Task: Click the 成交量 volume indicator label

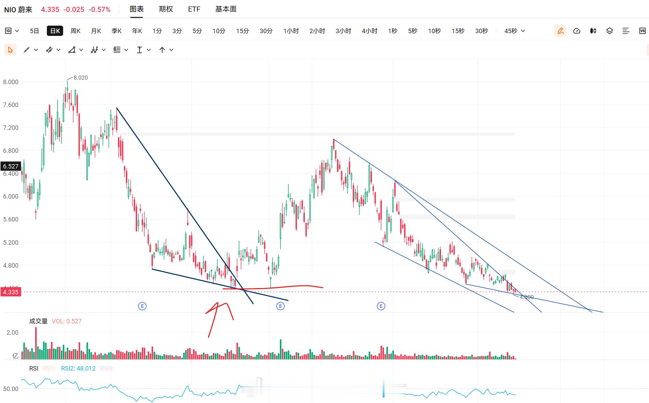Action: 38,321
